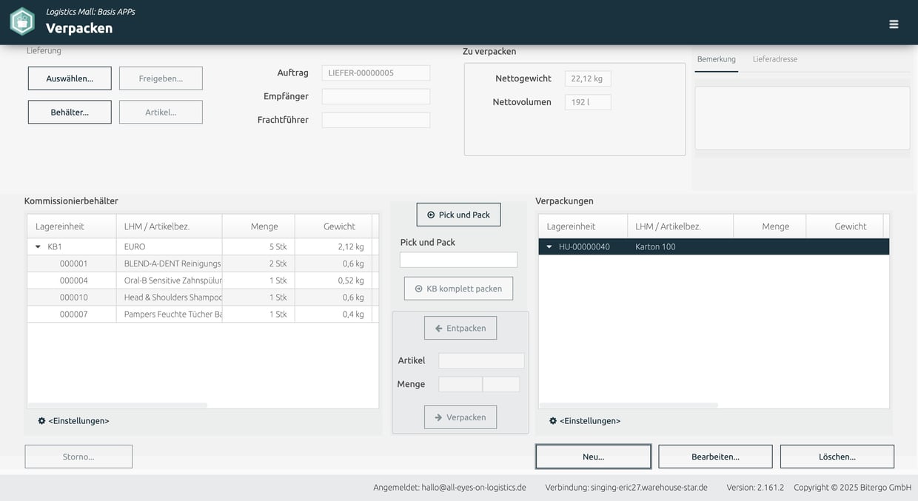918x501 pixels.
Task: Focus the first Menge quantity field
Action: tap(460, 384)
